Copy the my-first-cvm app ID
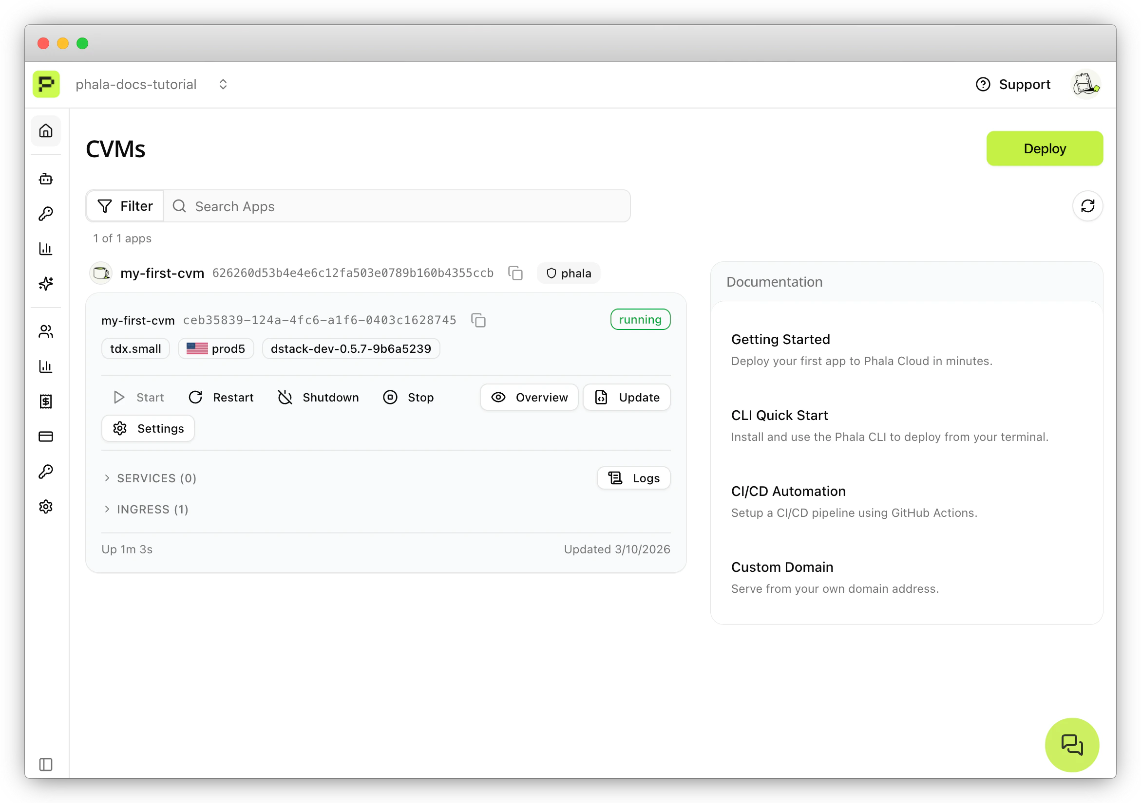1141x803 pixels. pos(515,273)
